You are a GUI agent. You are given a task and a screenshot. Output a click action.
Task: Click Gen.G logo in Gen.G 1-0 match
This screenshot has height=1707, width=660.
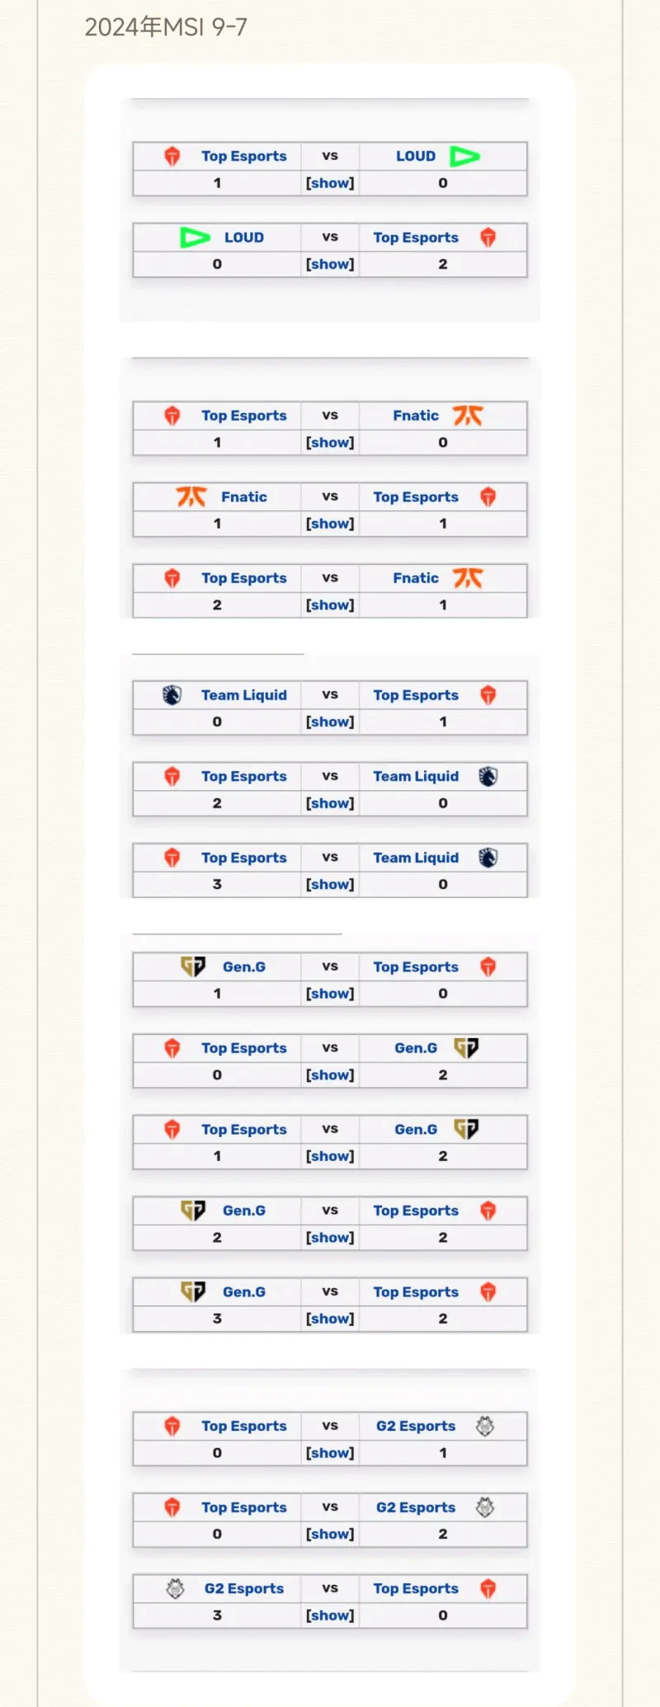coord(193,966)
